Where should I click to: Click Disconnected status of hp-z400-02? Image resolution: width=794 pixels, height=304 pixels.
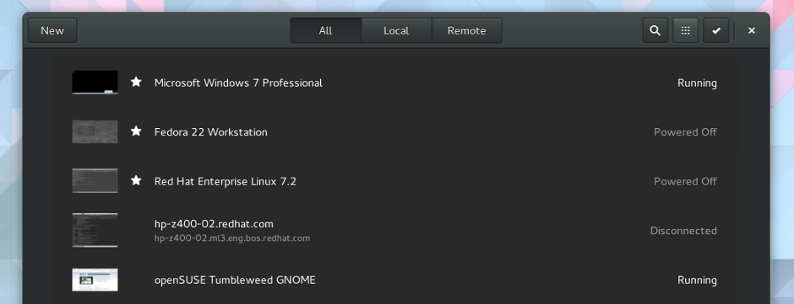(x=683, y=231)
